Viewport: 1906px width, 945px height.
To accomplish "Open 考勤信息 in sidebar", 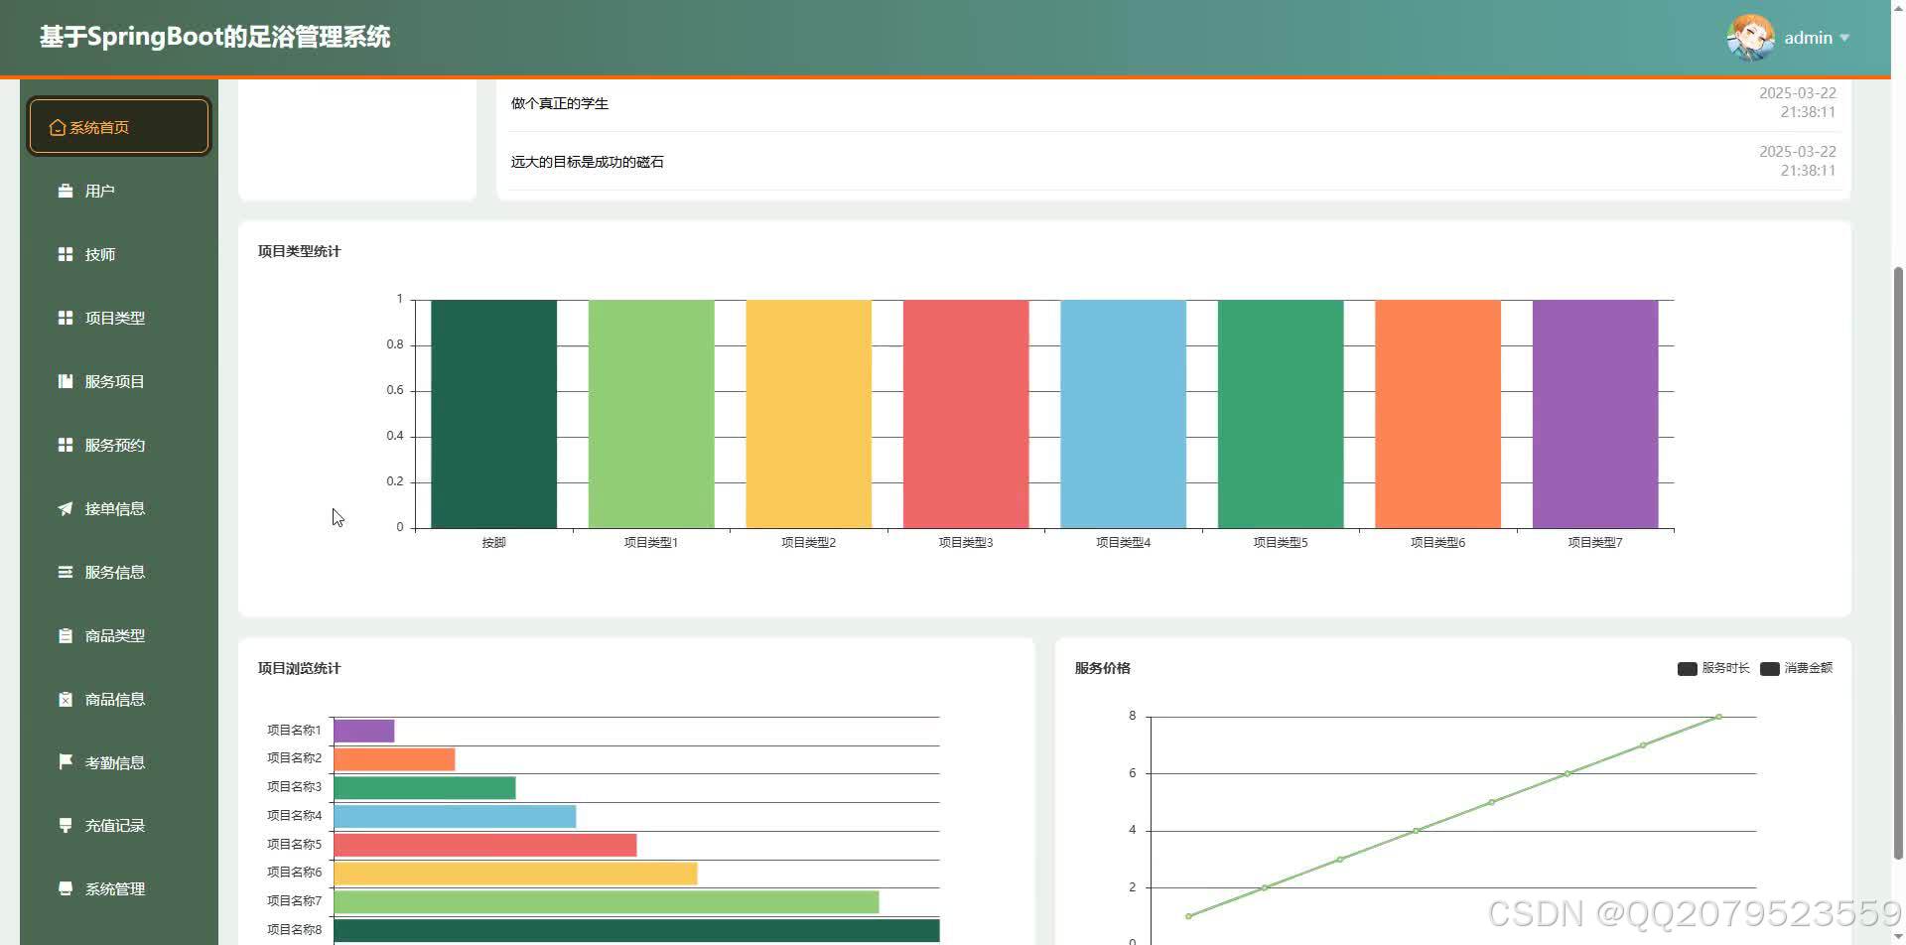I will pos(119,762).
